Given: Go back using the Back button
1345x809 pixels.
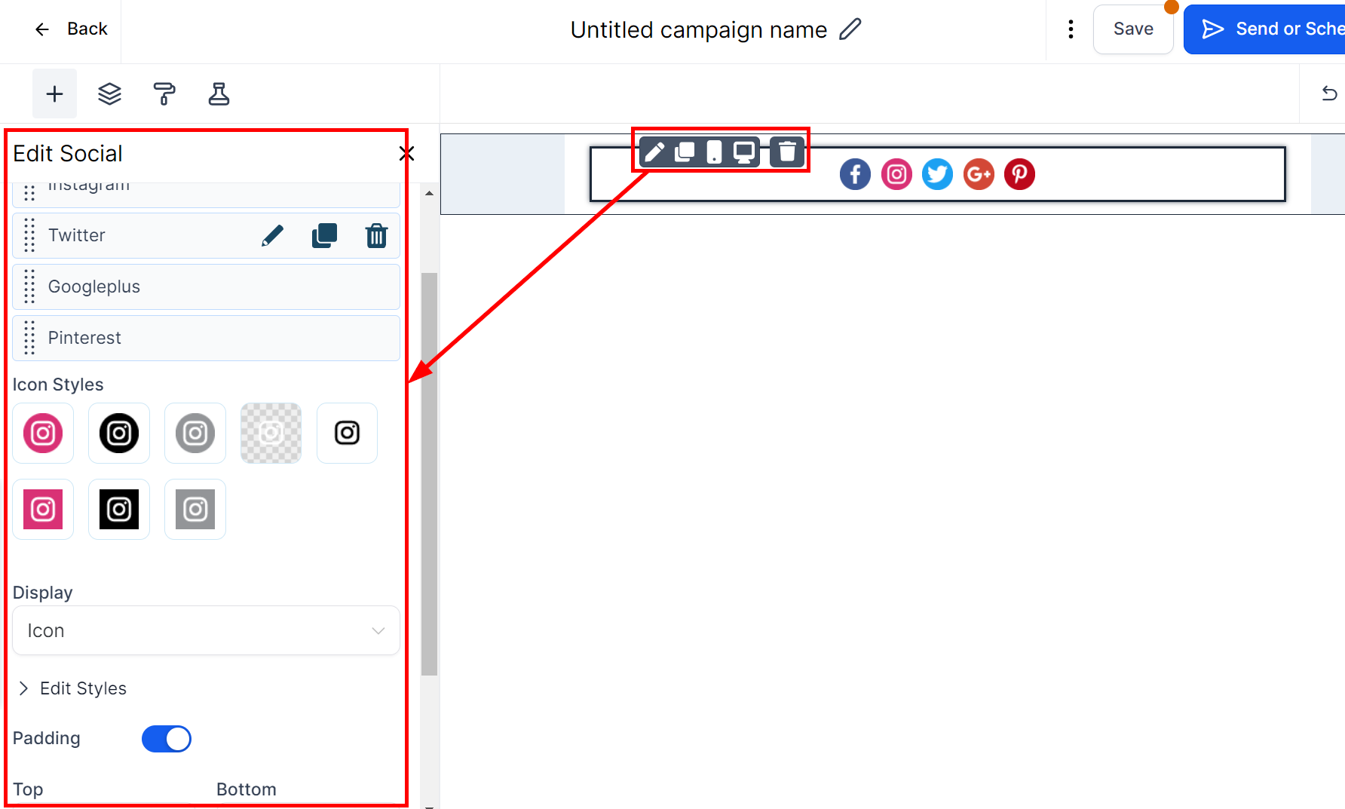Looking at the screenshot, I should [72, 29].
